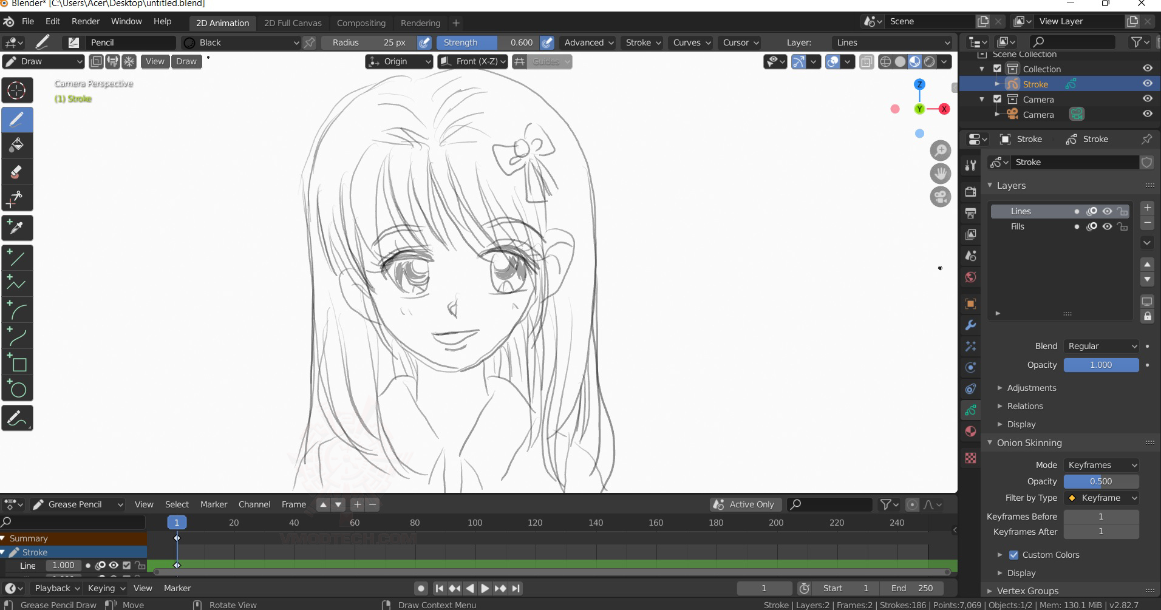1161x610 pixels.
Task: Click the Playback popover button
Action: (x=56, y=588)
